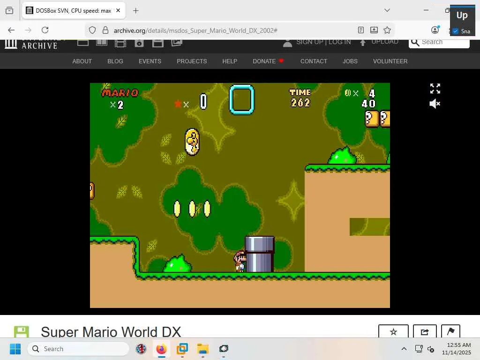Click the UPLOAD link
The width and height of the screenshot is (480, 360).
click(384, 42)
